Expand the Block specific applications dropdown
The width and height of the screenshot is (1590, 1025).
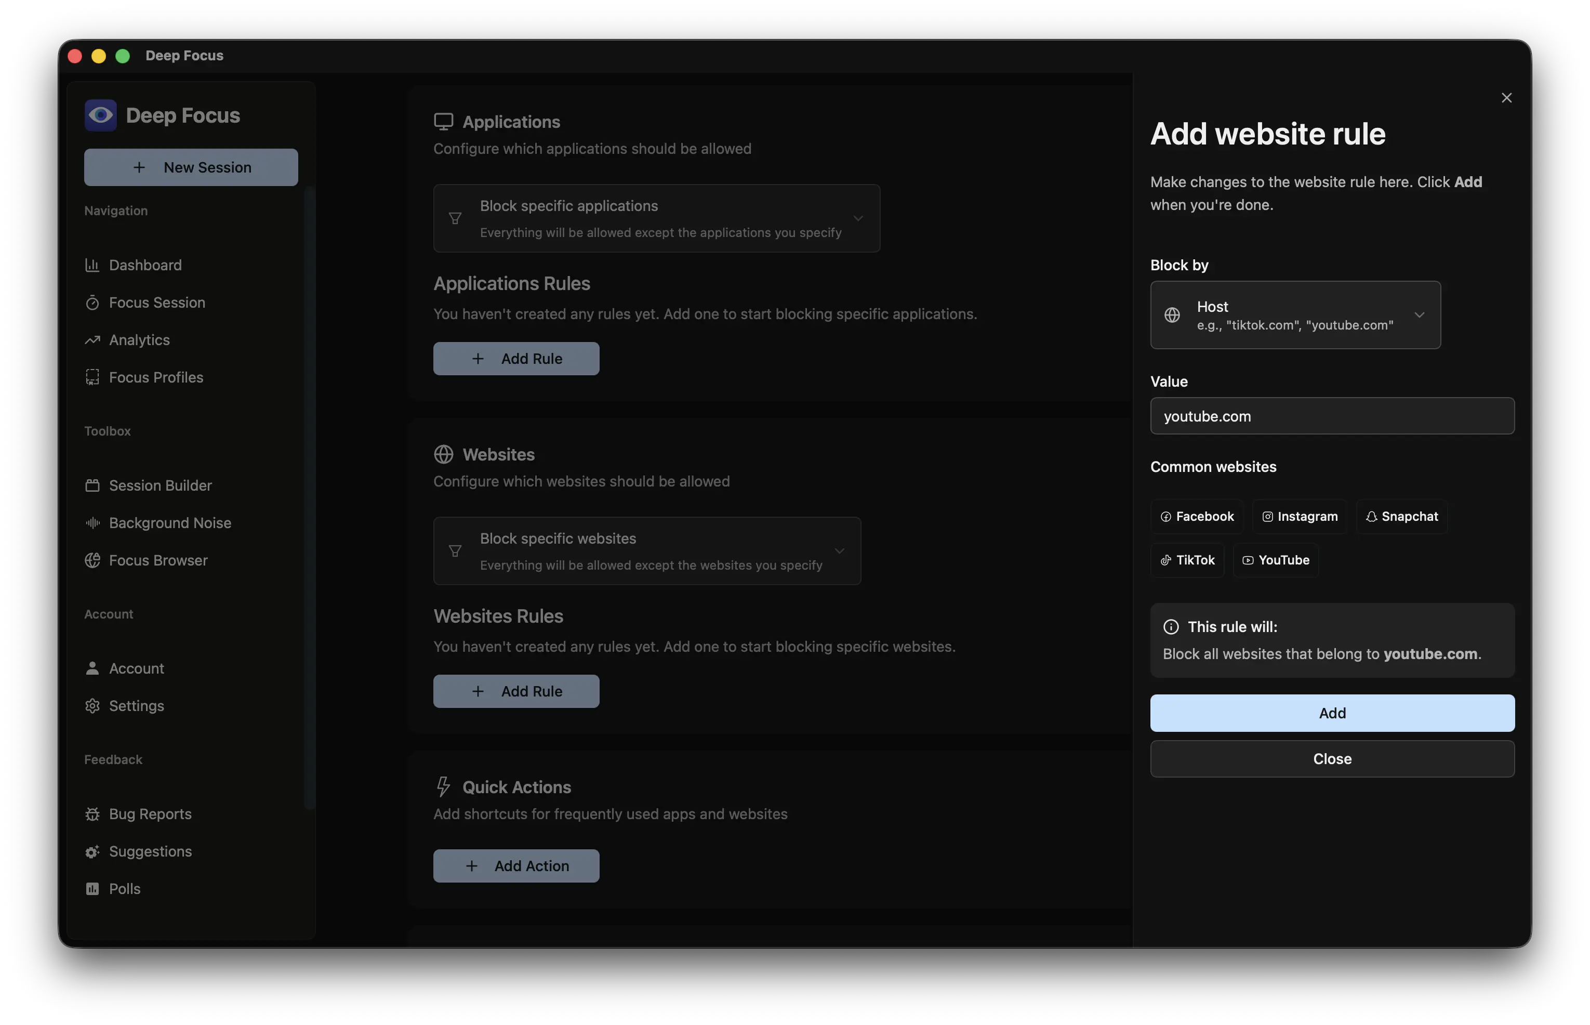[656, 218]
